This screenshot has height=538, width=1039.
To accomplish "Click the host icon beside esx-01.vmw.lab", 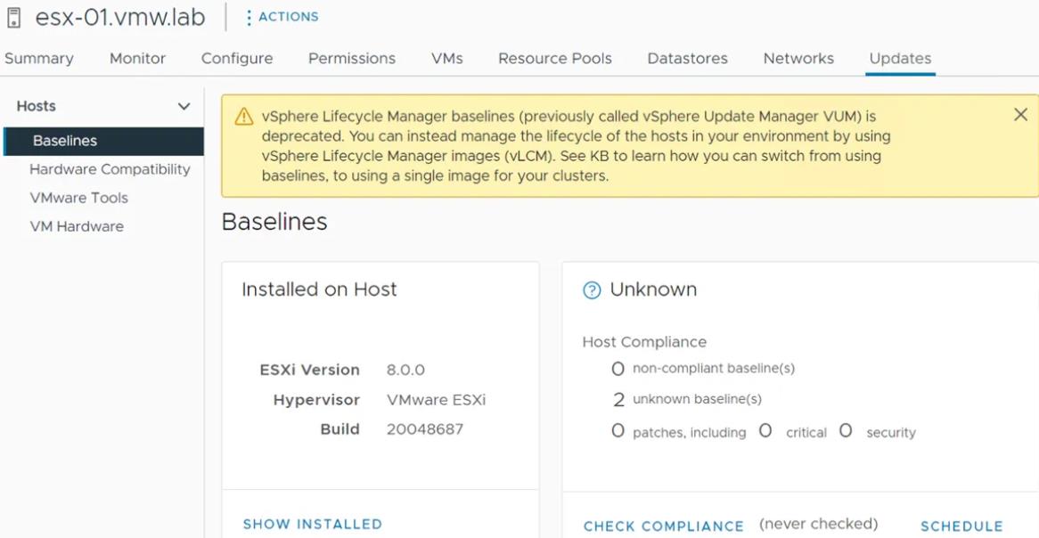I will pyautogui.click(x=13, y=18).
